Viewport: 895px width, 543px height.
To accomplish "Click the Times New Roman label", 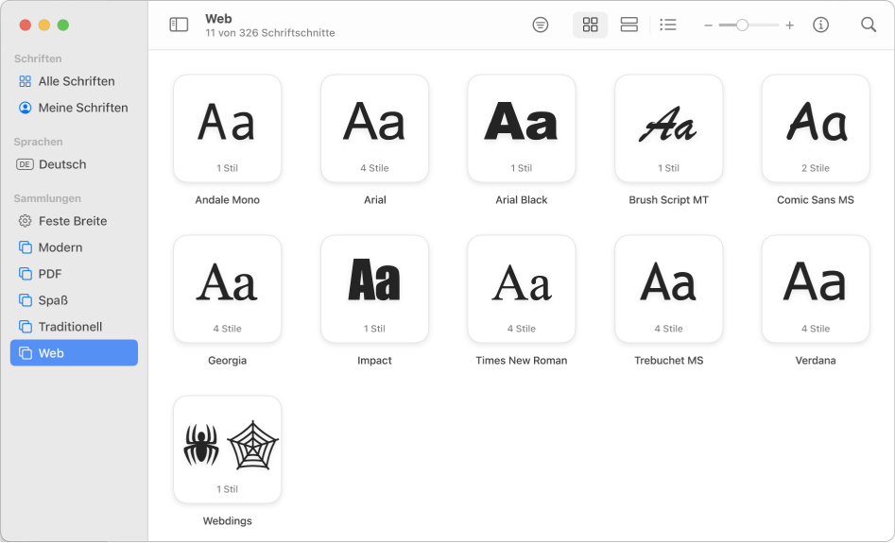I will [x=521, y=361].
